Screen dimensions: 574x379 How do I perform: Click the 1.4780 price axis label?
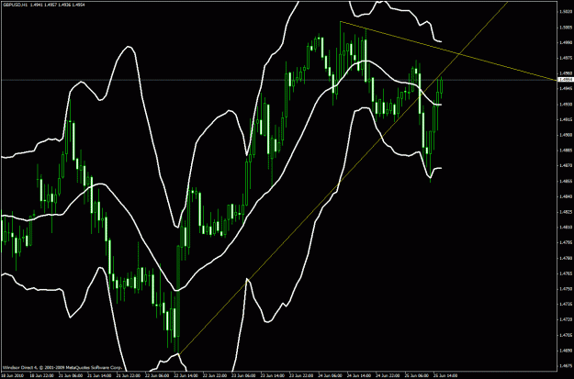point(566,258)
